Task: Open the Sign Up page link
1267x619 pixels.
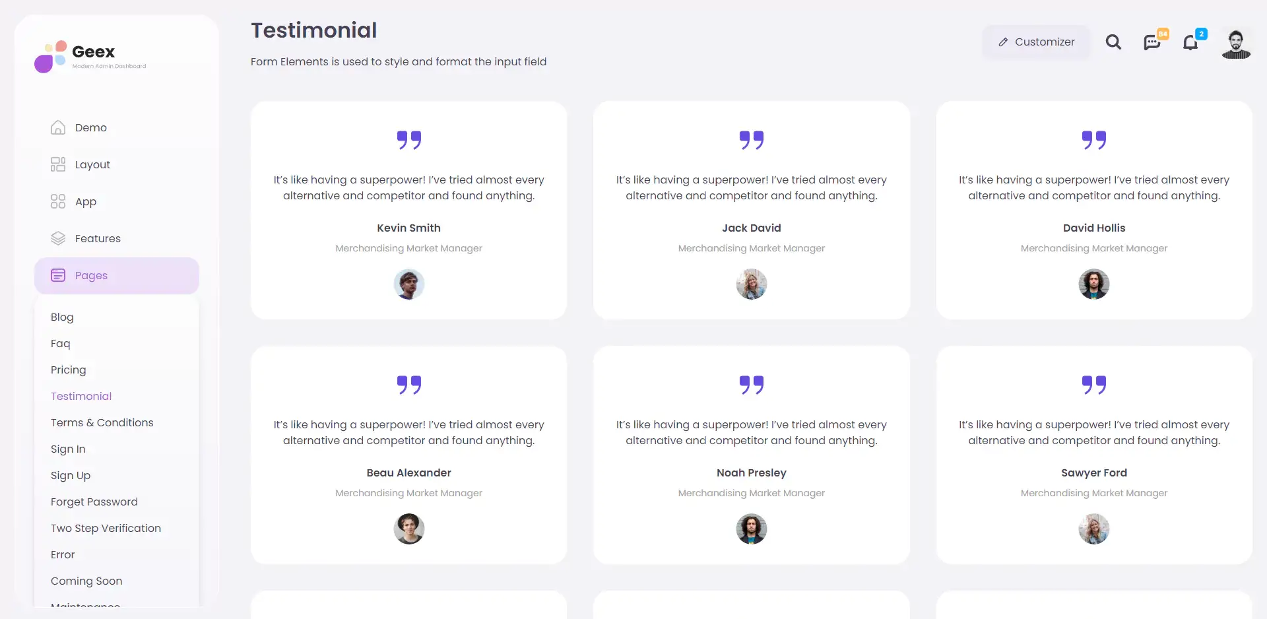Action: [x=71, y=475]
